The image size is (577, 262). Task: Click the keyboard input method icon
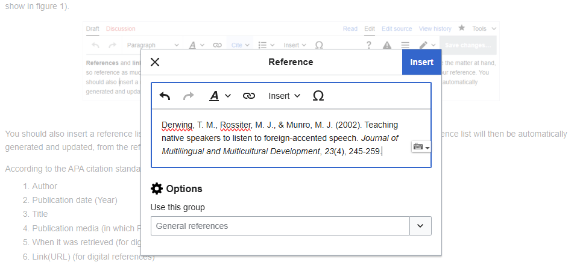click(x=421, y=147)
